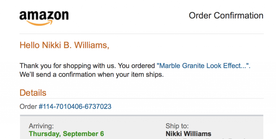This screenshot has width=276, height=139.
Task: Click the divider line below the header
Action: coord(142,34)
